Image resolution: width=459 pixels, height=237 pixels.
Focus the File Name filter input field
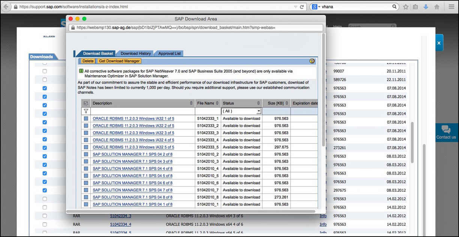tap(208, 111)
